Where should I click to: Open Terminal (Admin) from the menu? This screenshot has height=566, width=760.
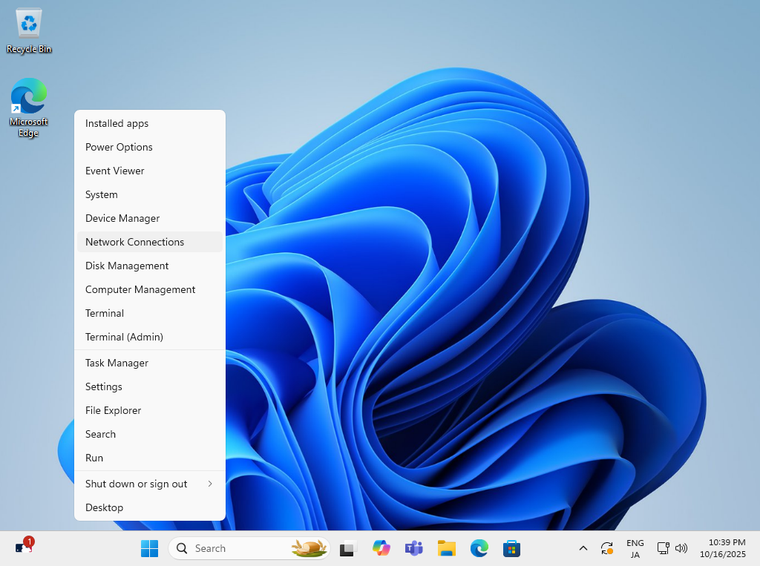click(x=124, y=337)
